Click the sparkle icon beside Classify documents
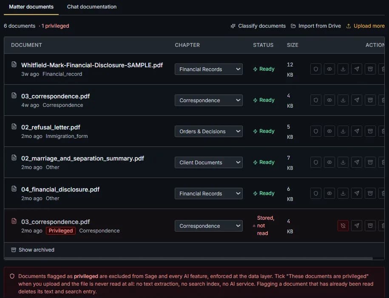Viewport: 389px width, 298px height. tap(233, 26)
